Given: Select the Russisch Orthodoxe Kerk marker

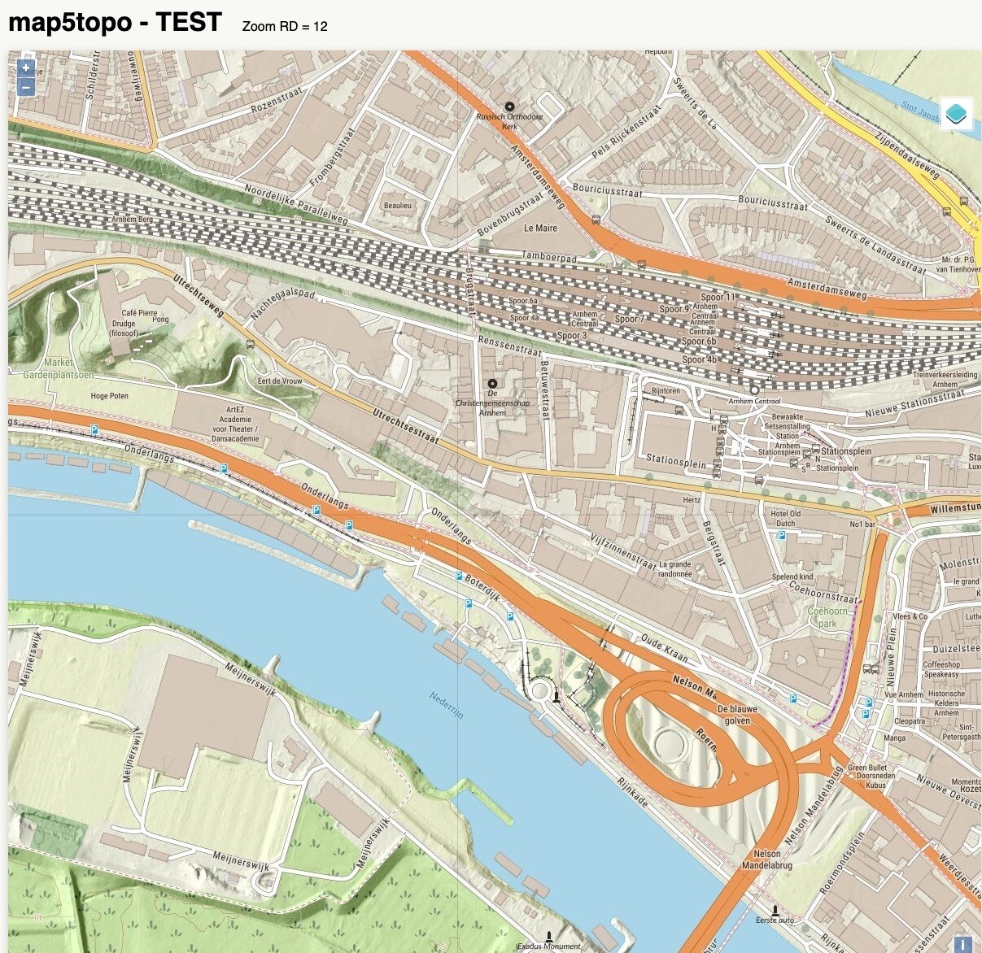Looking at the screenshot, I should pyautogui.click(x=510, y=107).
